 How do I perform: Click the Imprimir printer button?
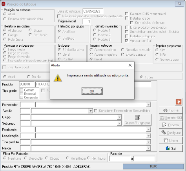pos(171,110)
